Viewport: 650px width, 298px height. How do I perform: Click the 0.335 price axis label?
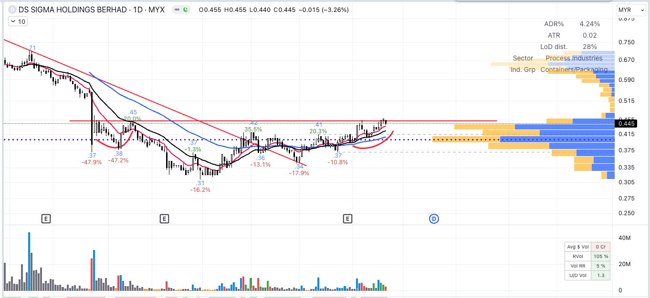tap(627, 168)
